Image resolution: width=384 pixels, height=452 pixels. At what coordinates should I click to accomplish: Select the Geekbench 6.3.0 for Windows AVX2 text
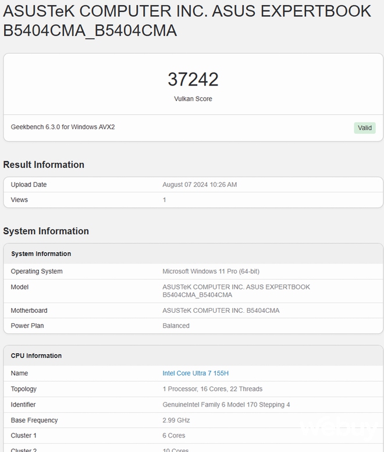[x=63, y=127]
